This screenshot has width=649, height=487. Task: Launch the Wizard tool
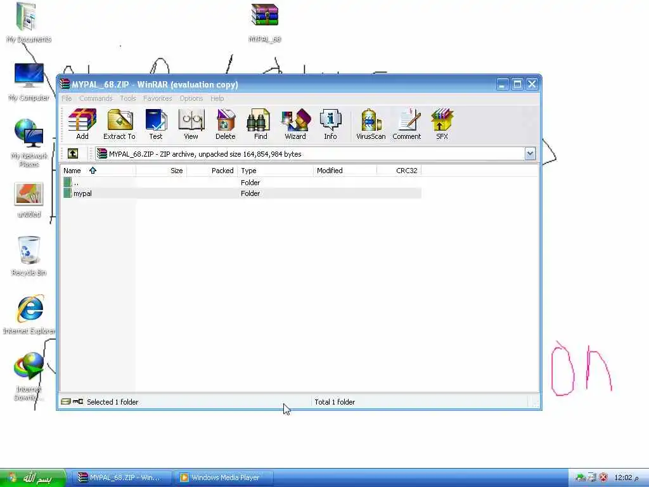295,124
